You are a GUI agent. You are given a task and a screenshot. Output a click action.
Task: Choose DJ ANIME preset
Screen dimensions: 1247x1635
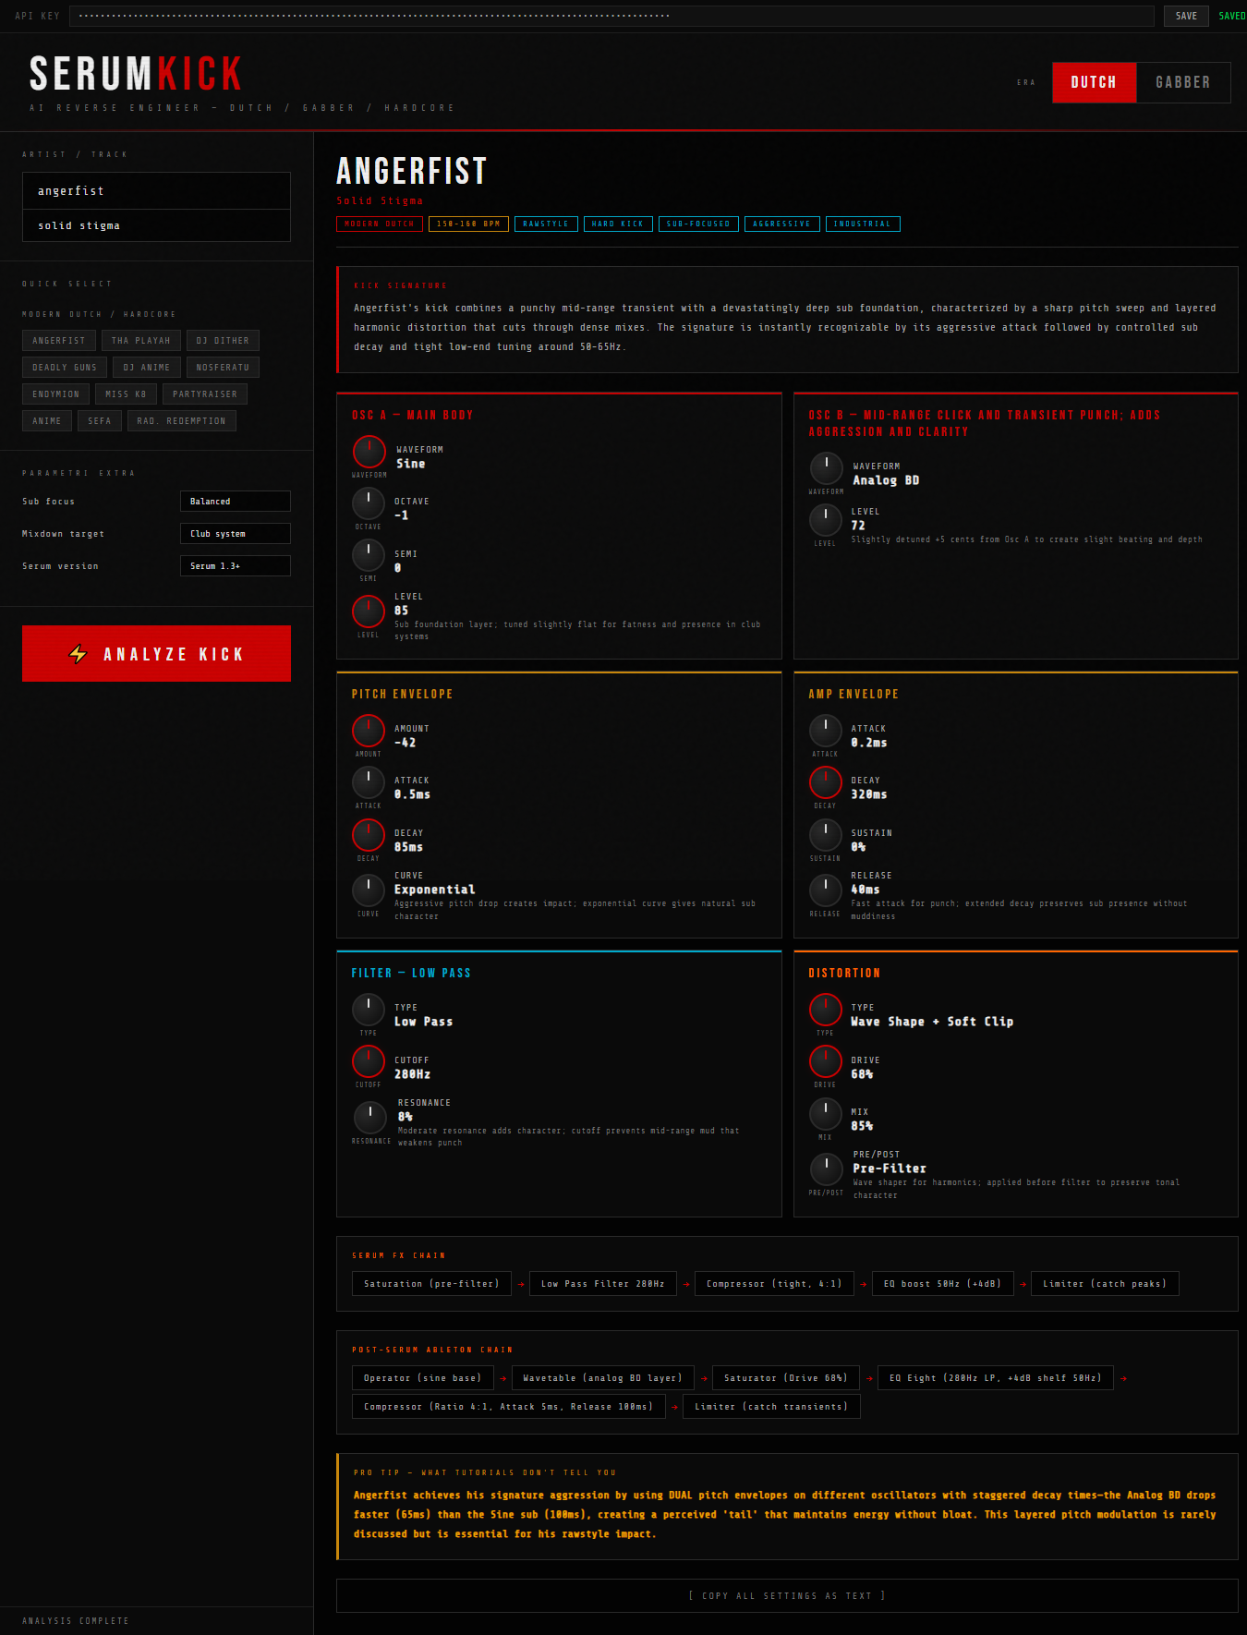(x=147, y=368)
